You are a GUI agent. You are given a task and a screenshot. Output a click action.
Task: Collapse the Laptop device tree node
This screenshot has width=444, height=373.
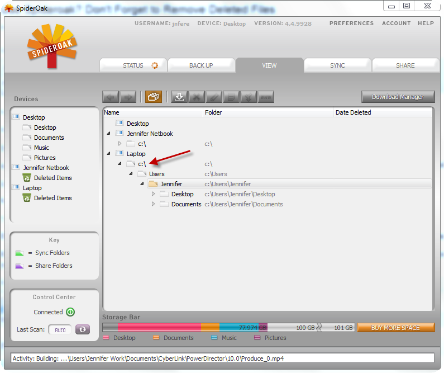click(x=108, y=154)
